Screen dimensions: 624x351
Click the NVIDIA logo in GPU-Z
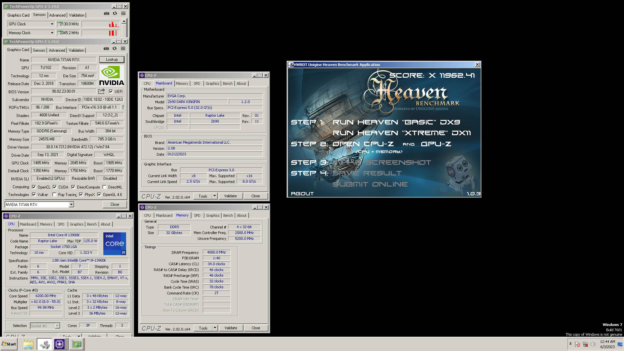pyautogui.click(x=111, y=75)
